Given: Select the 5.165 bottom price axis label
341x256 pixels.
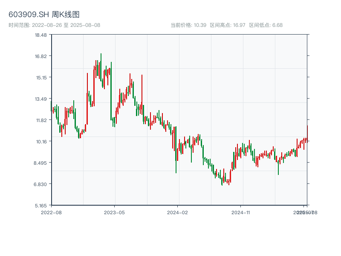Looking at the screenshot, I should (41, 205).
